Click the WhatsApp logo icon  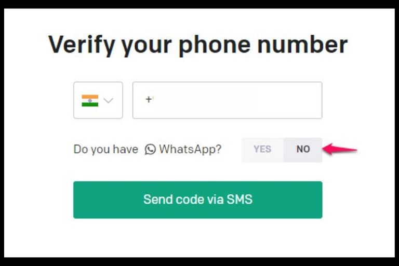click(x=150, y=149)
